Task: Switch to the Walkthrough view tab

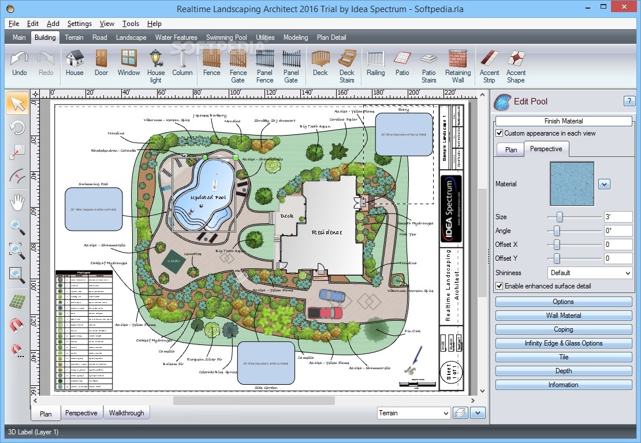Action: point(126,413)
